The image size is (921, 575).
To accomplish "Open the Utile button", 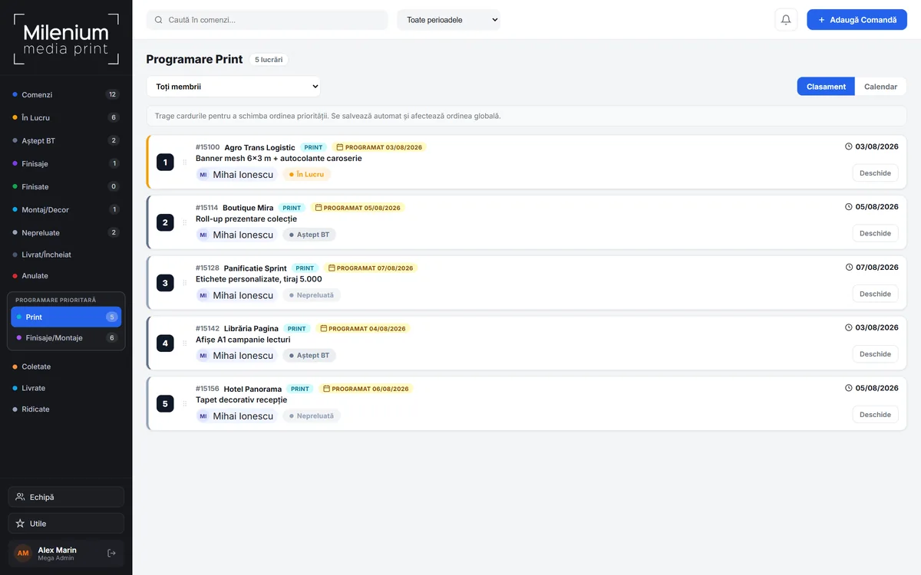I will tap(66, 524).
